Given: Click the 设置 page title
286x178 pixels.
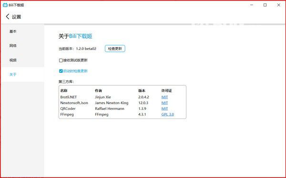Looking at the screenshot, I should [16, 17].
